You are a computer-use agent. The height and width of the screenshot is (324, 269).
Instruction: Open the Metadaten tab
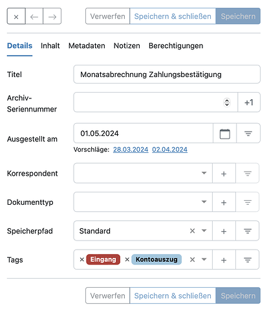[x=87, y=46]
